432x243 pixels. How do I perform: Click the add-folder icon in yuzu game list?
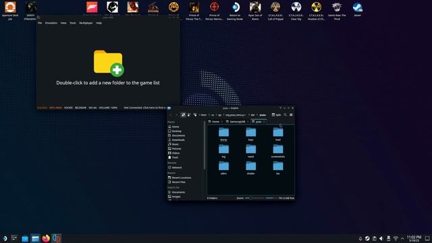tap(109, 63)
